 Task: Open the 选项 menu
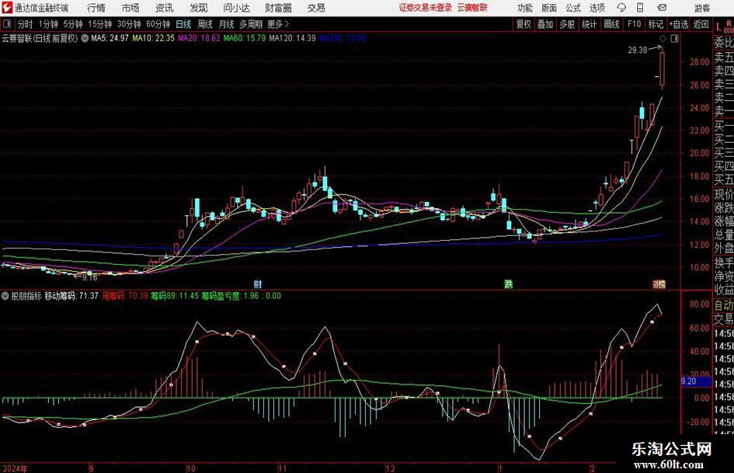(x=597, y=8)
